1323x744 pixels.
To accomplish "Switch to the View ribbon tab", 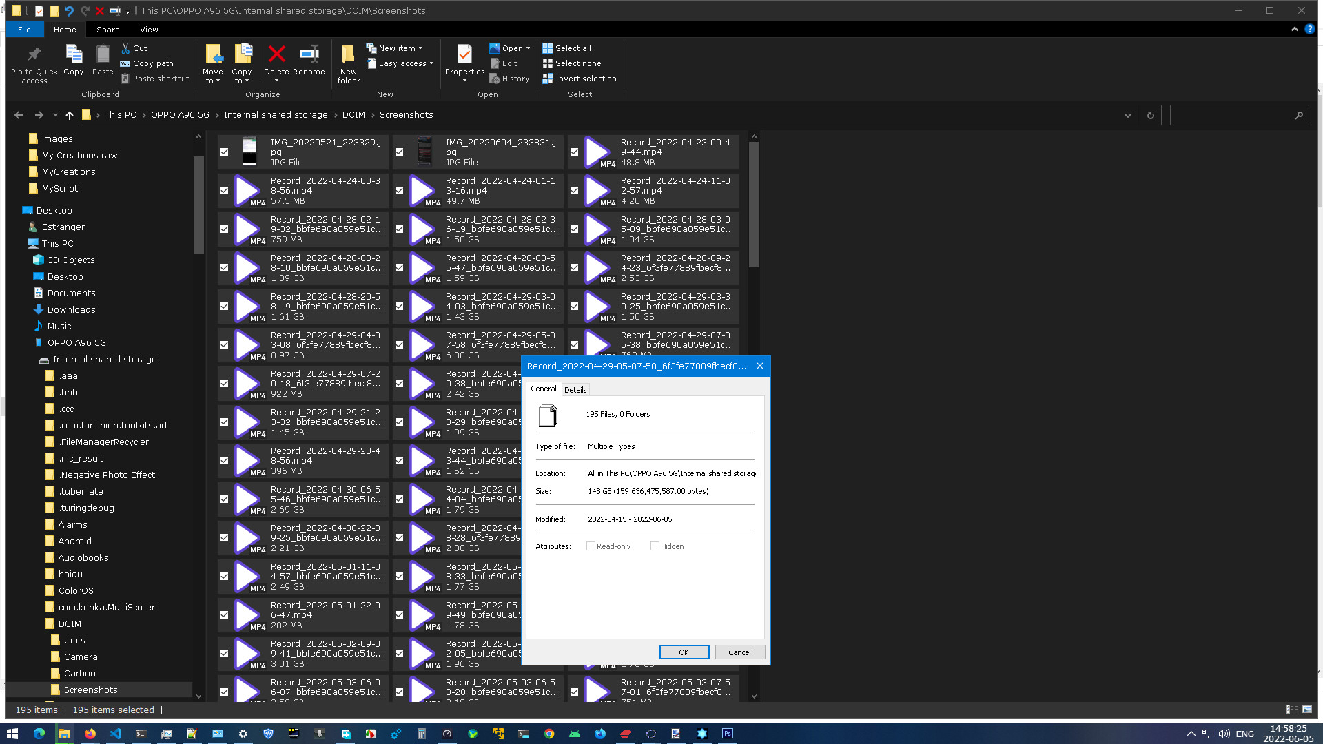I will tap(149, 30).
